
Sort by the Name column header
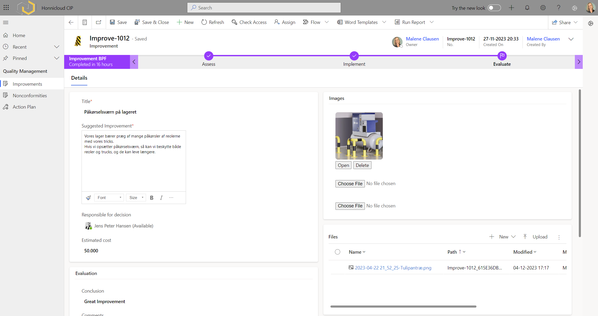357,252
